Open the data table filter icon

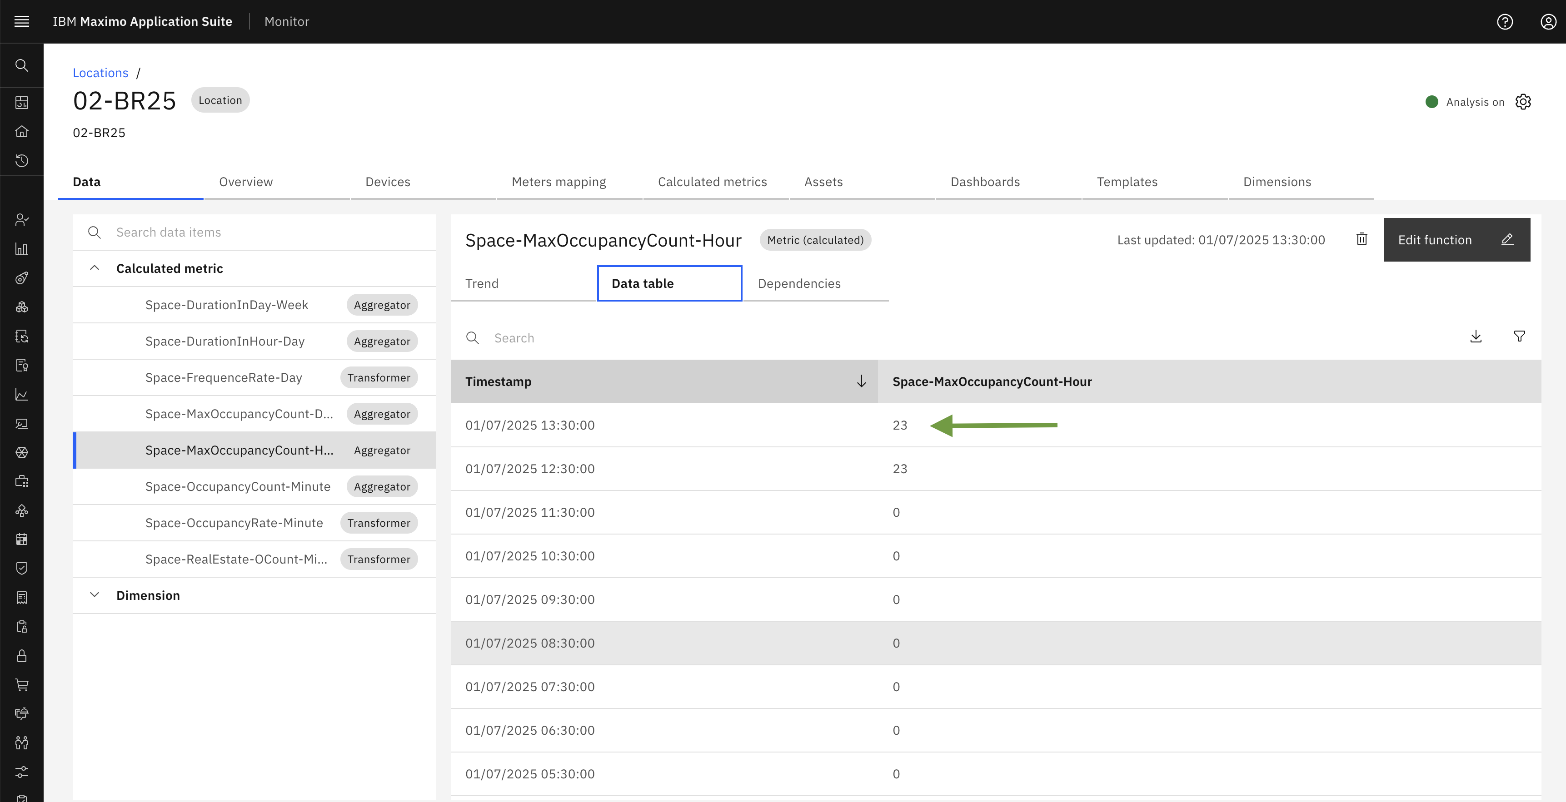point(1519,337)
